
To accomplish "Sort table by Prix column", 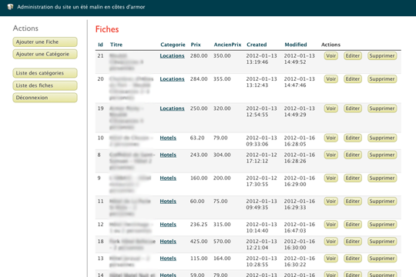I will click(196, 45).
